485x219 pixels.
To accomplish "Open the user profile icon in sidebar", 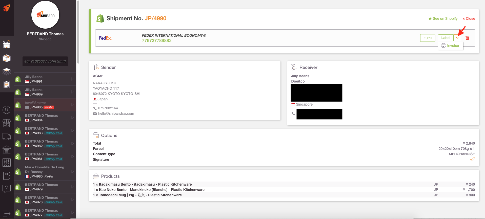I will pos(7,110).
